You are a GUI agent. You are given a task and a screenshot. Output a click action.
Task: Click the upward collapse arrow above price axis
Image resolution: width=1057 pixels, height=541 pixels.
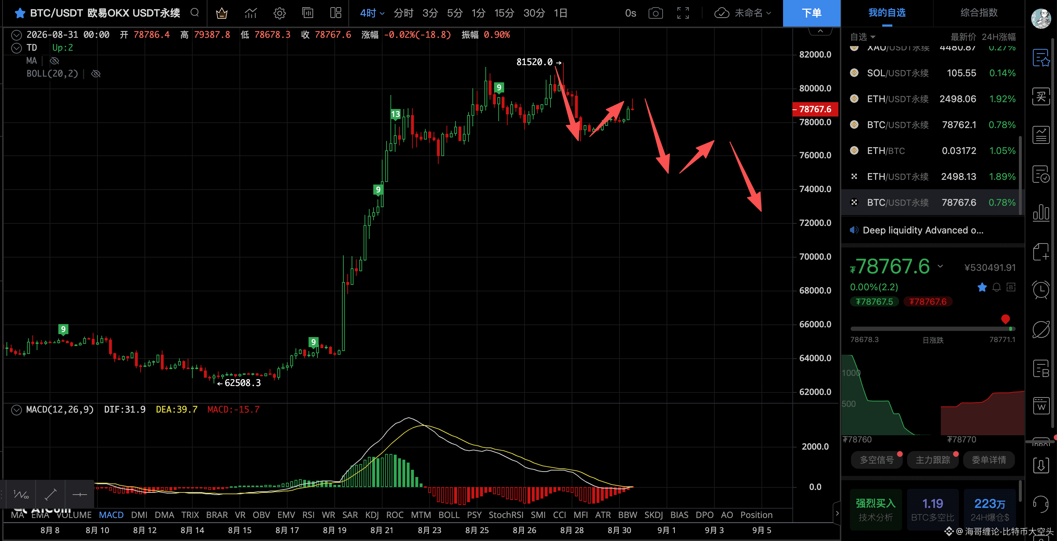point(820,31)
